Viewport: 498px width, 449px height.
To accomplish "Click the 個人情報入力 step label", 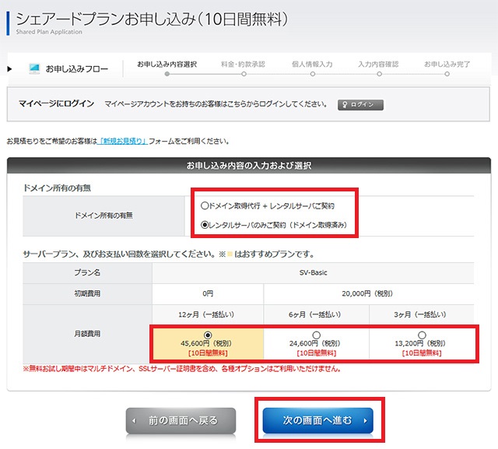I will pyautogui.click(x=312, y=64).
